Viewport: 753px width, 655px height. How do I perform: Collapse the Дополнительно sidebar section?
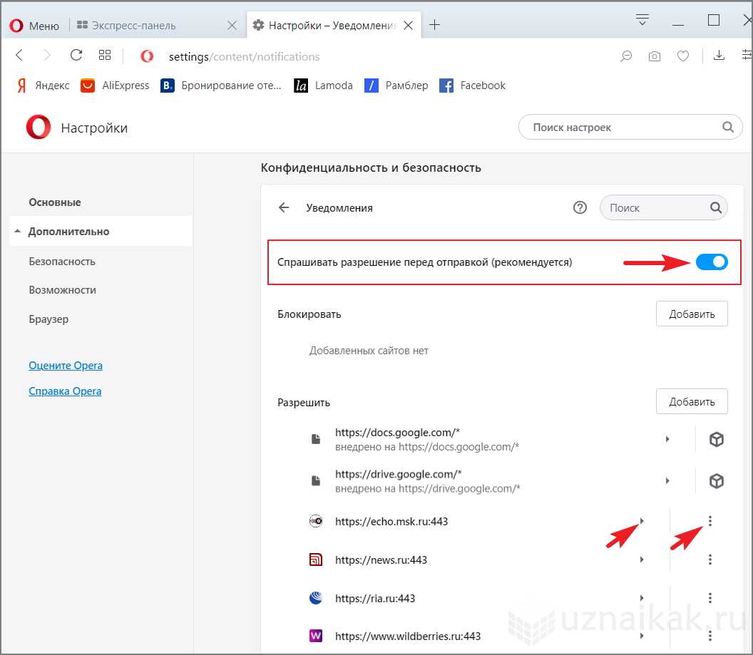(68, 232)
